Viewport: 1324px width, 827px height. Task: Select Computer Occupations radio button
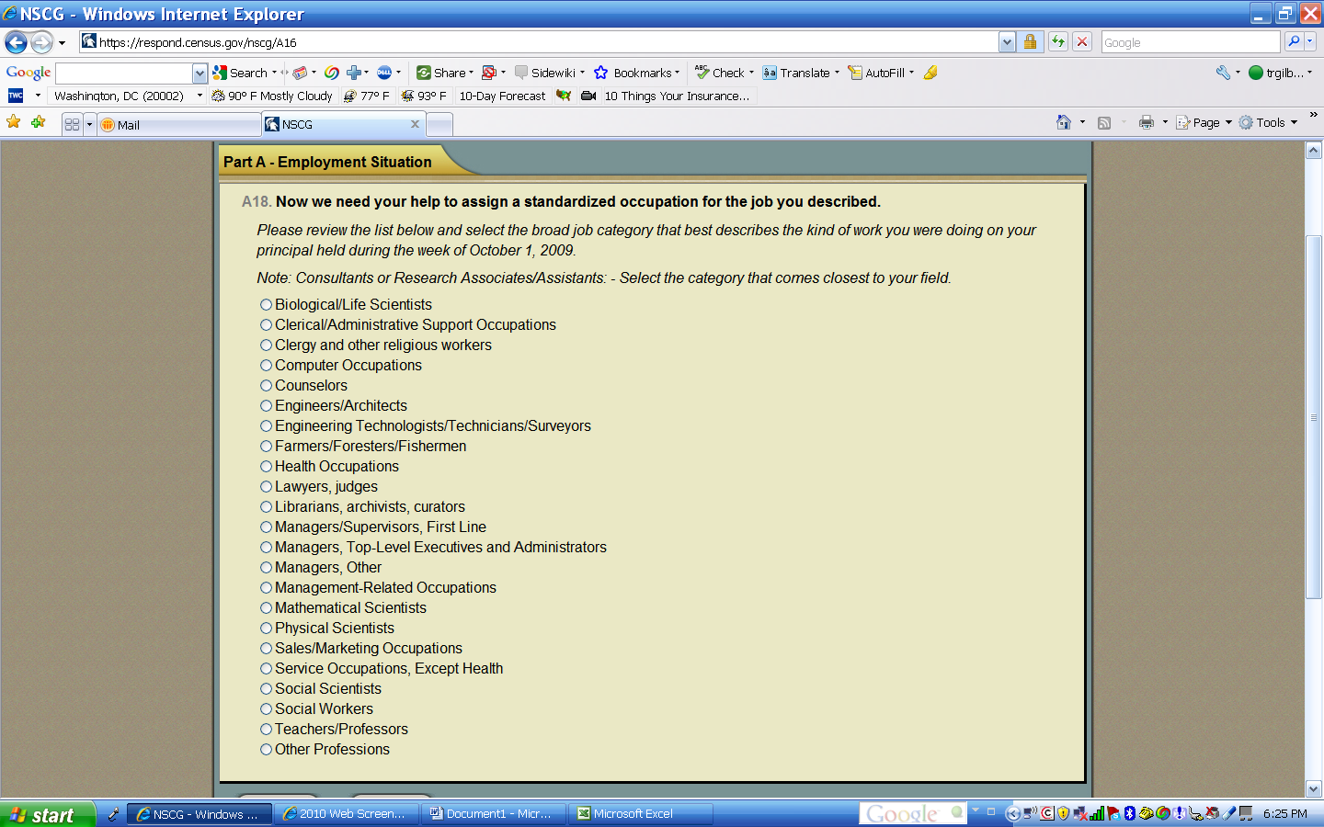click(x=266, y=366)
